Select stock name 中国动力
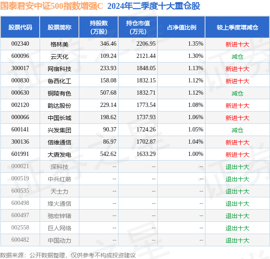The image size is (270, 259). coord(59,240)
